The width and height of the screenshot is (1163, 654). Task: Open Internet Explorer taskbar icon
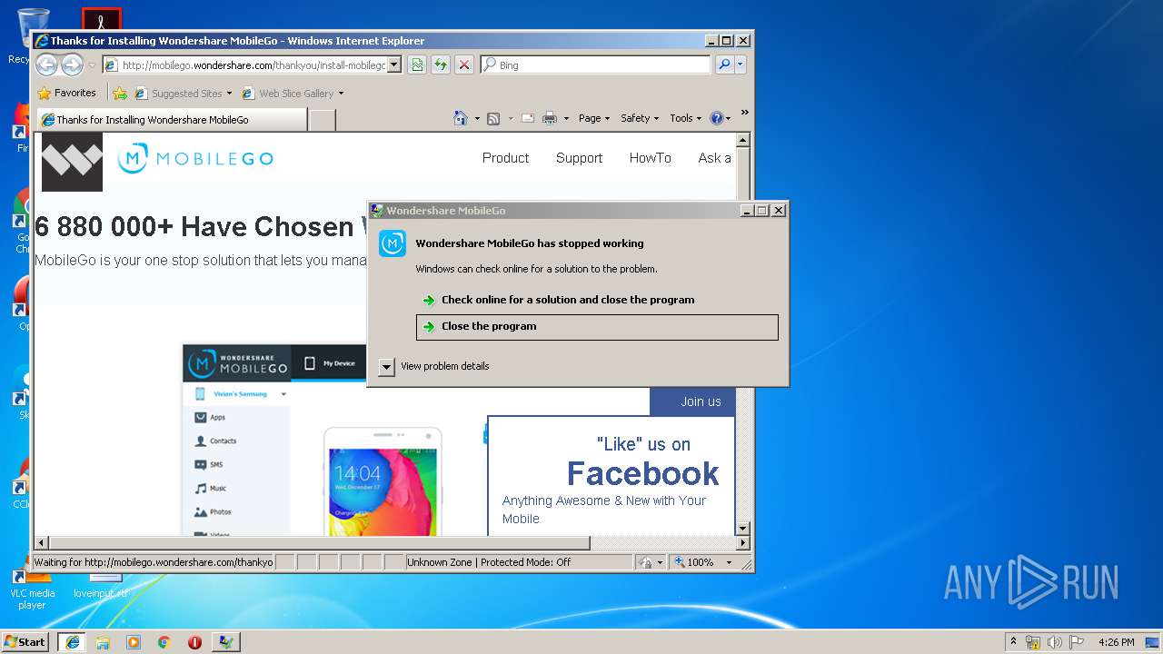[73, 642]
